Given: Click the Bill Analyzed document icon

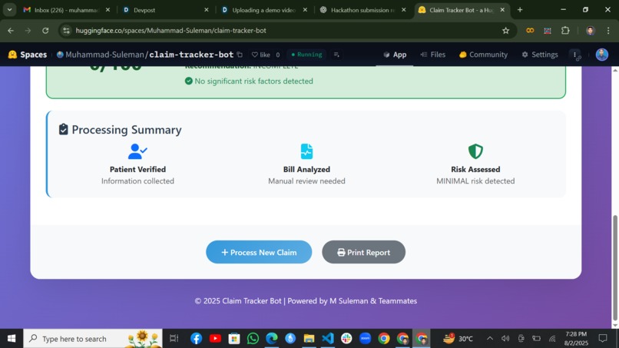Looking at the screenshot, I should tap(306, 151).
